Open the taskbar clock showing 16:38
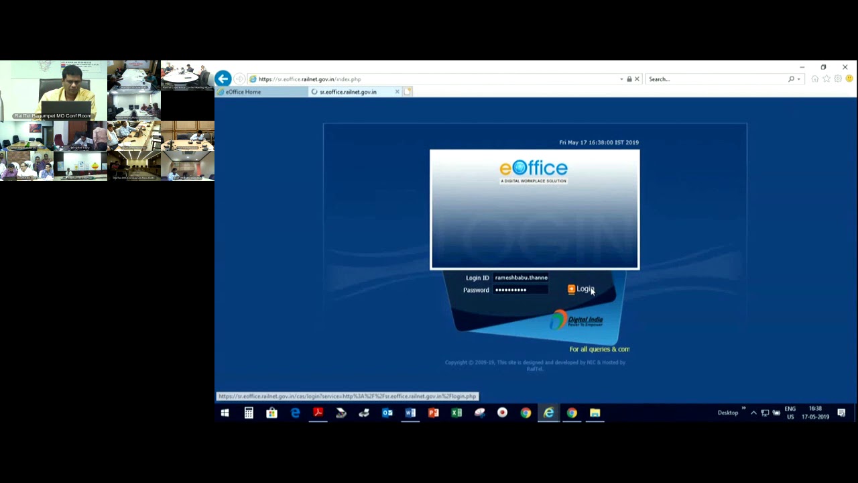The image size is (858, 483). [x=815, y=413]
